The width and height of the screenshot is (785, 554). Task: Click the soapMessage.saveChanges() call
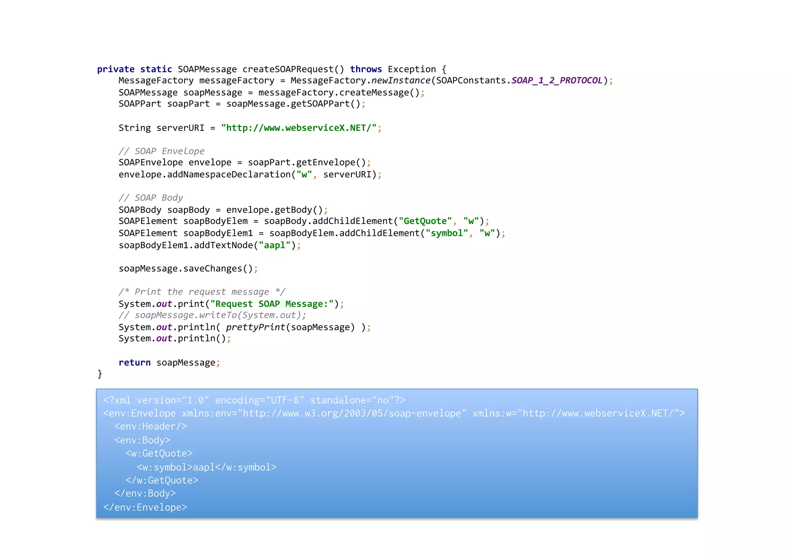click(186, 269)
